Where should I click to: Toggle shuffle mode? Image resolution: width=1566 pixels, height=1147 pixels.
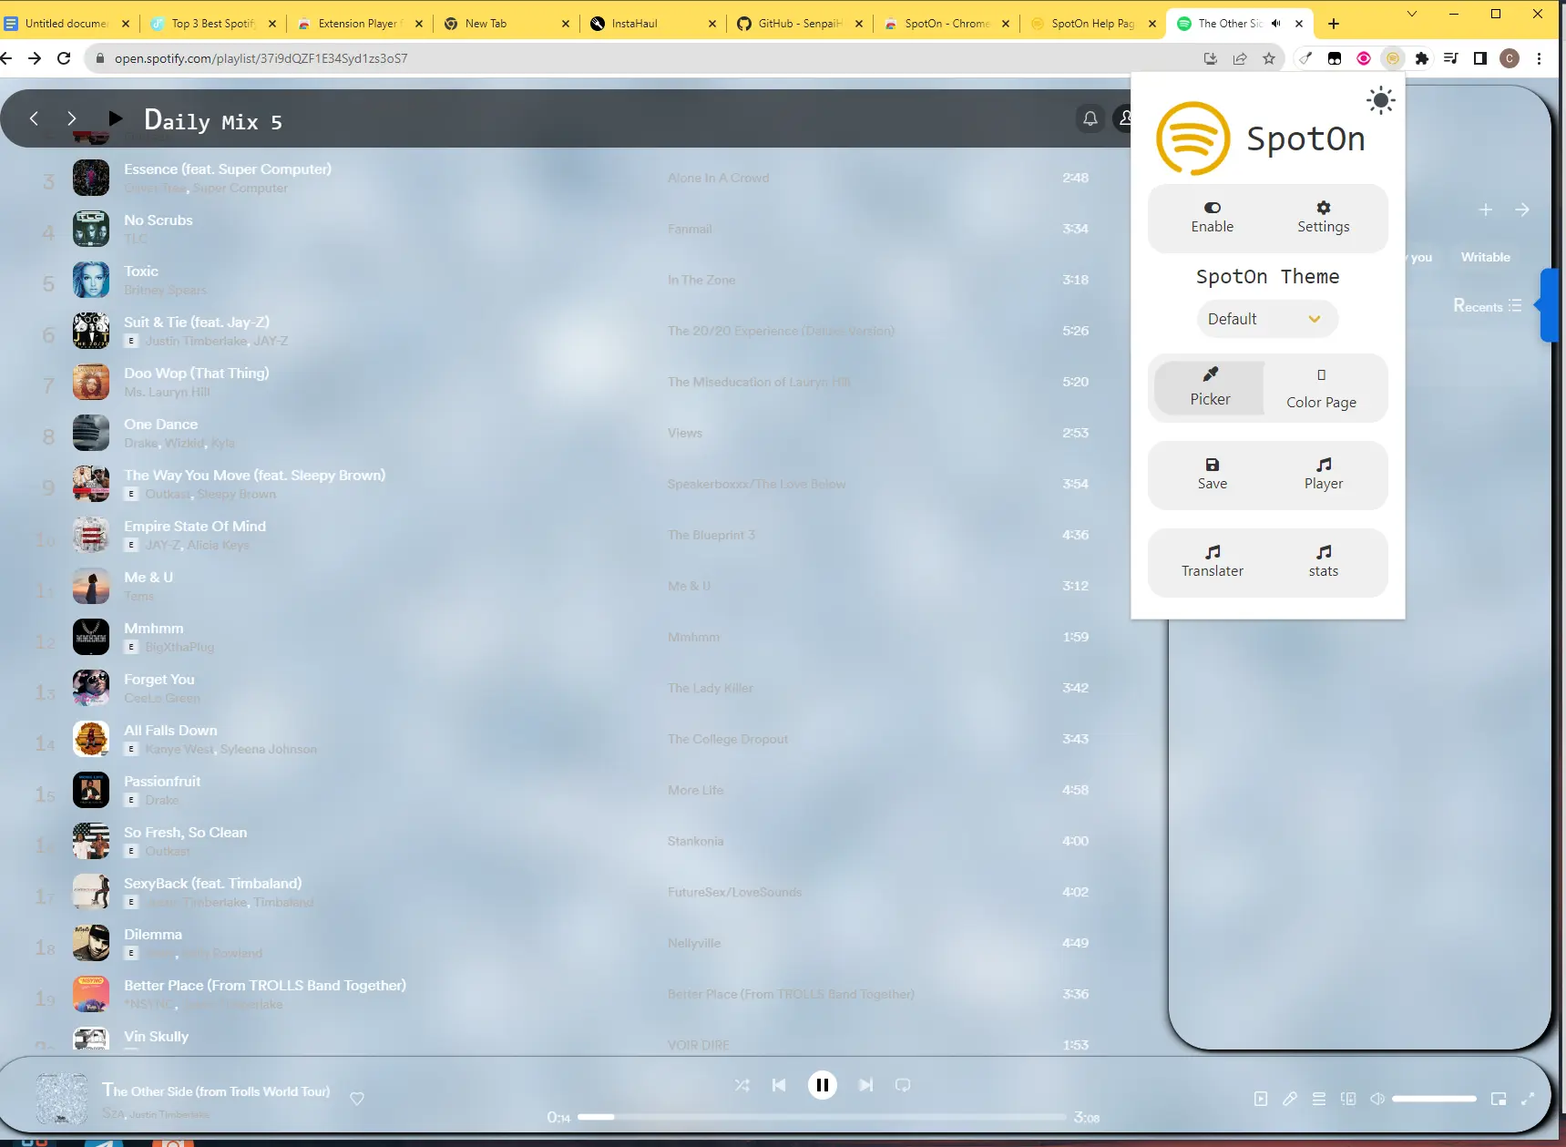(x=742, y=1085)
